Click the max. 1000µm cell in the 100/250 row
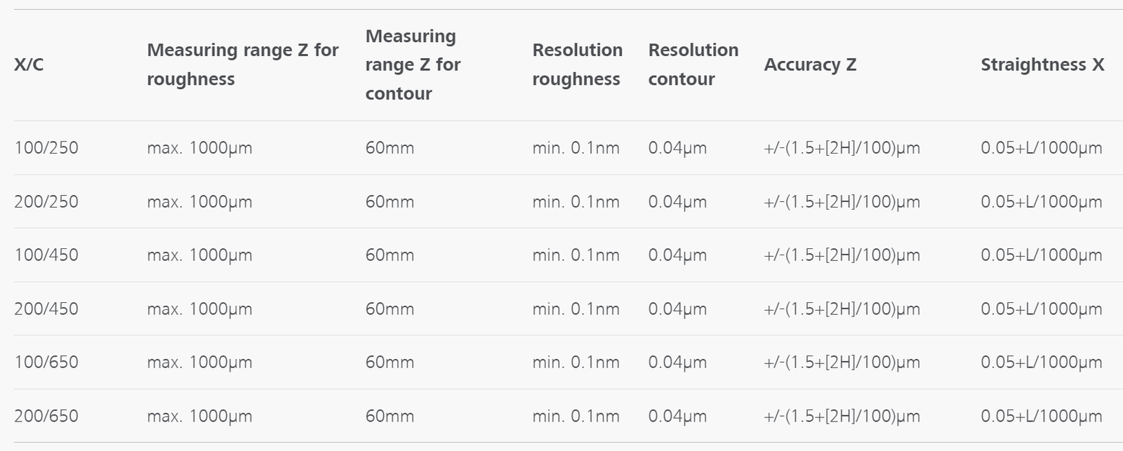The image size is (1123, 451). click(199, 148)
